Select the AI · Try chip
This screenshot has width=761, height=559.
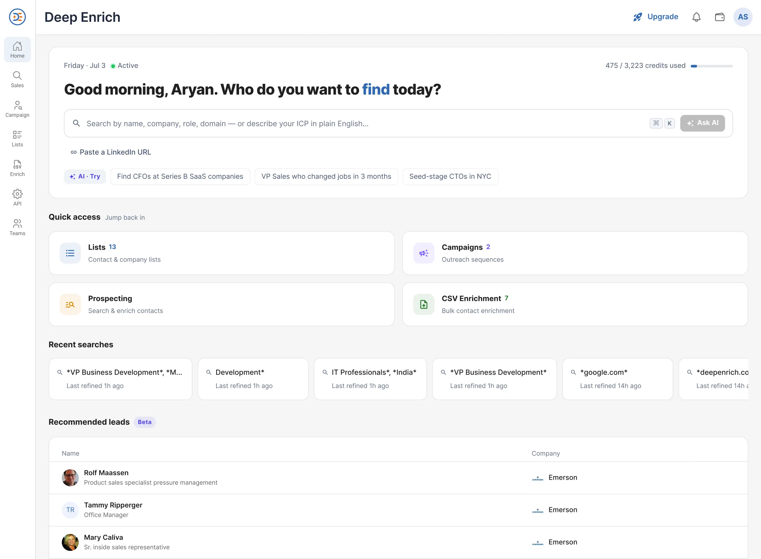(85, 177)
